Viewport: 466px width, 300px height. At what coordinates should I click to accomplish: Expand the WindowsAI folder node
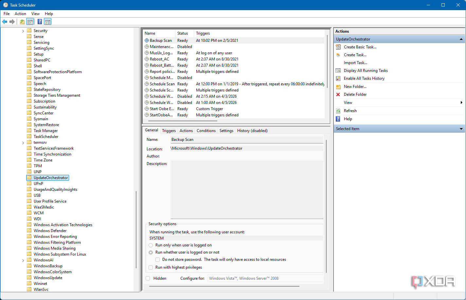click(x=23, y=260)
